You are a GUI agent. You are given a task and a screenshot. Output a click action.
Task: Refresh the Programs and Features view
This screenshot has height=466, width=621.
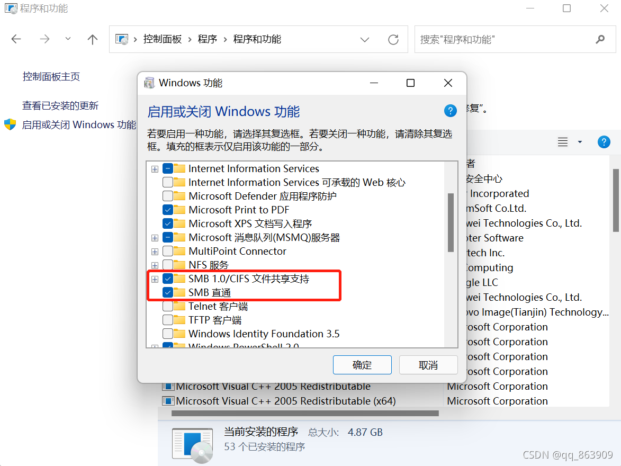click(393, 39)
